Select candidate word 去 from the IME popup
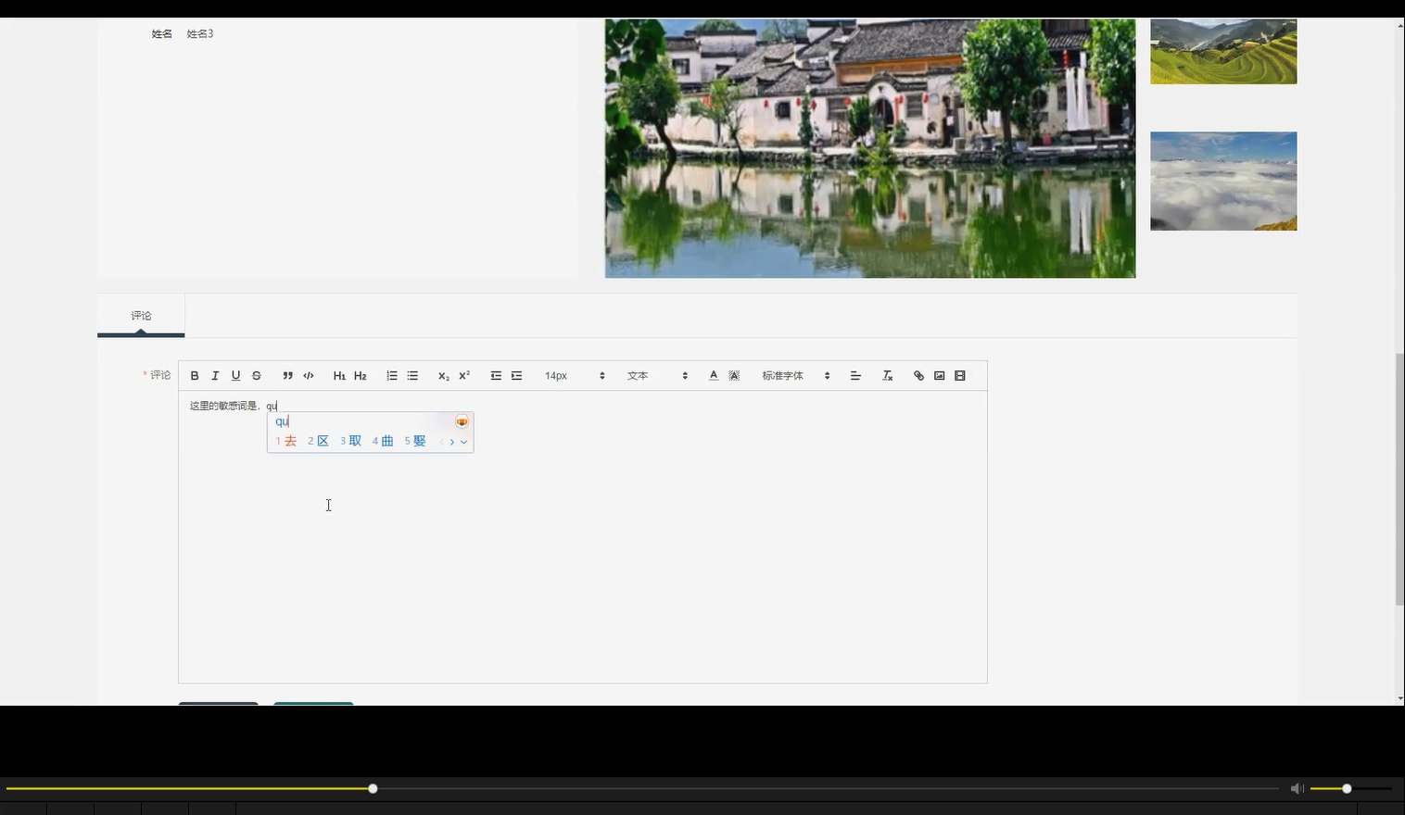Image resolution: width=1405 pixels, height=815 pixels. 290,441
